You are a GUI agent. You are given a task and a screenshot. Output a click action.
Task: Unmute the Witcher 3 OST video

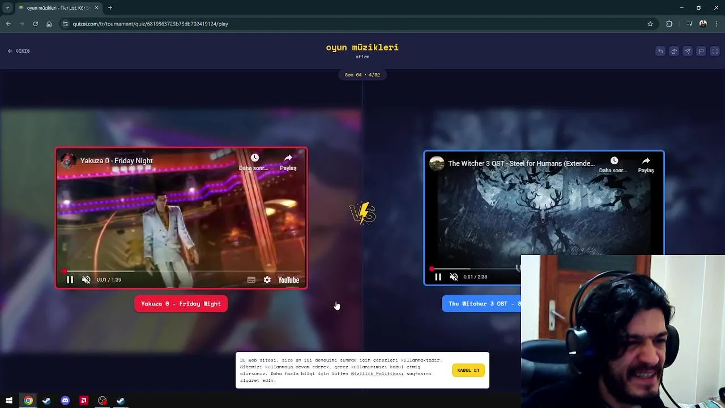454,277
